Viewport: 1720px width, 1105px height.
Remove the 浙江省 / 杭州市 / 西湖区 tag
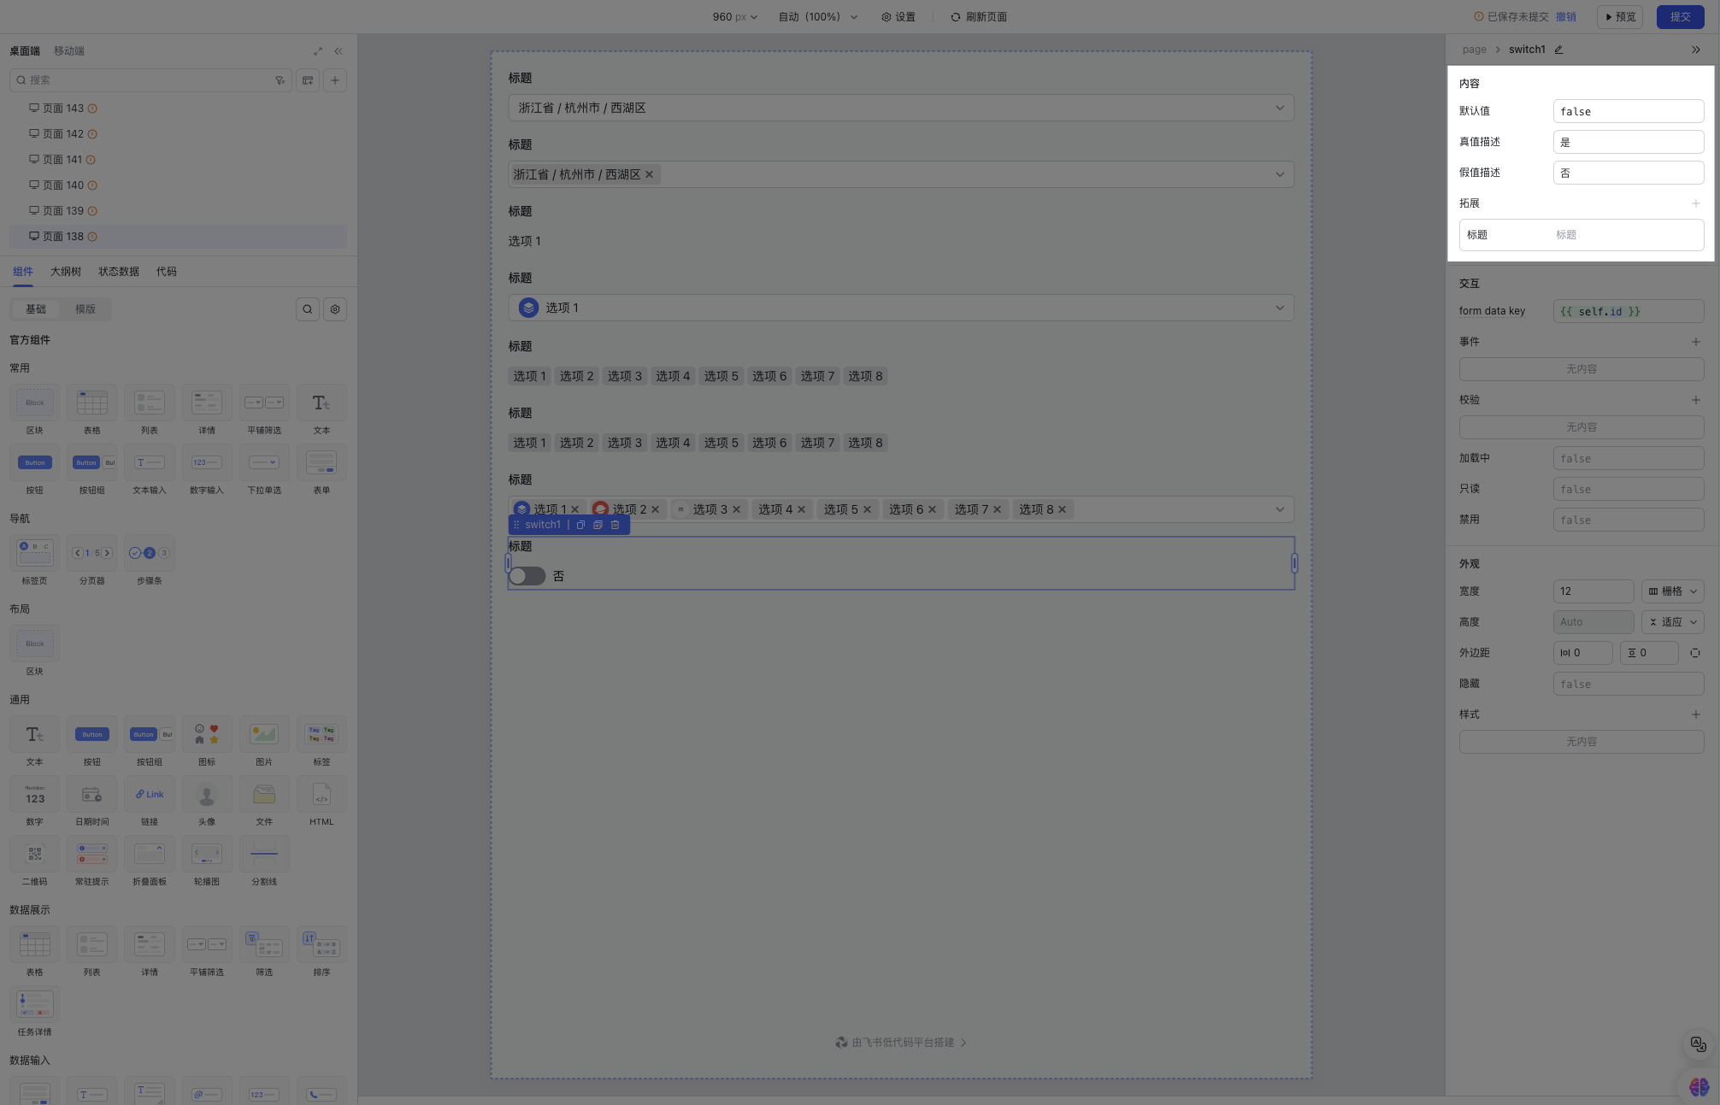point(650,174)
